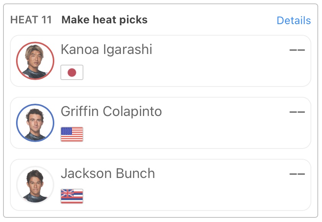Image resolution: width=322 pixels, height=222 pixels.
Task: Click the Hawaii flag under Jackson Bunch
Action: (x=72, y=196)
